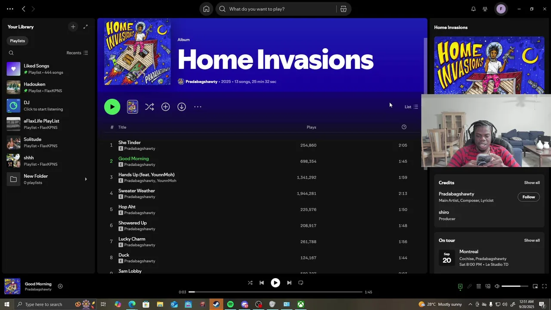Open Steam from Windows taskbar

click(x=216, y=304)
